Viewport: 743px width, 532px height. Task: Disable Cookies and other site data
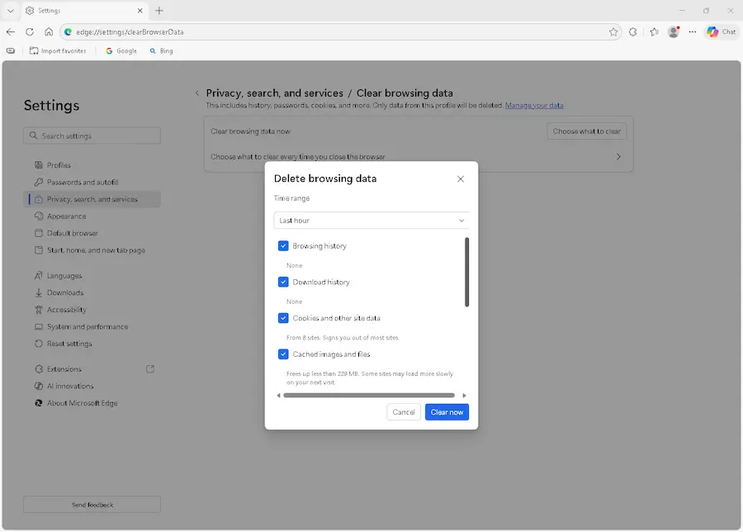[x=283, y=318]
